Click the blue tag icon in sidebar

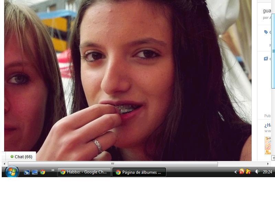click(x=266, y=32)
